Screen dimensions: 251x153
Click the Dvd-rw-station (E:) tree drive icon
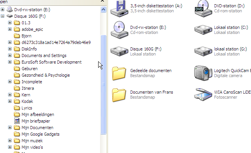point(10,10)
